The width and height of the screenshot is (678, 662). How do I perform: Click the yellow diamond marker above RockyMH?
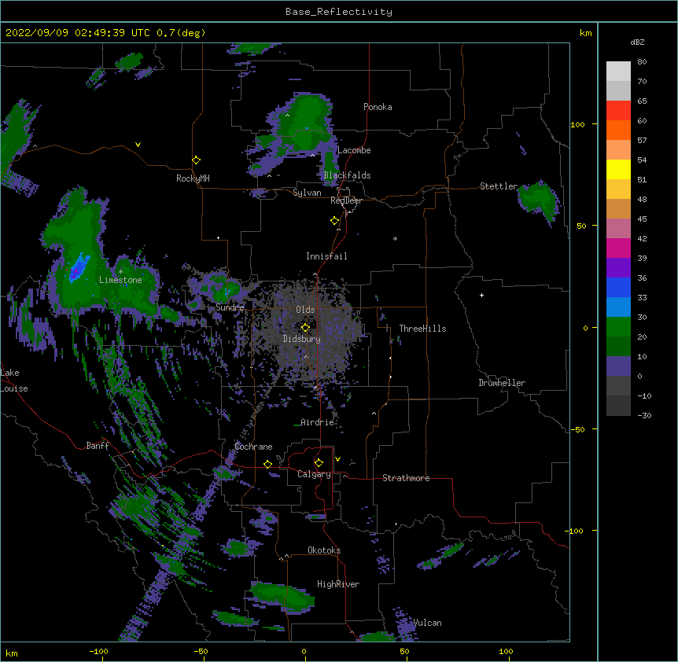[x=197, y=160]
